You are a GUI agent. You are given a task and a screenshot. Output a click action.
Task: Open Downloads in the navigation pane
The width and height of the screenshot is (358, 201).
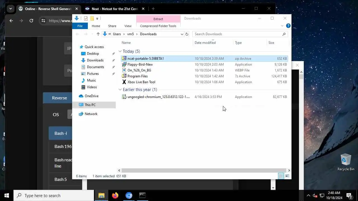(x=95, y=60)
